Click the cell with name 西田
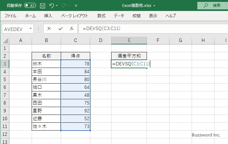Viewport: 228px width, 144px height. [46, 103]
